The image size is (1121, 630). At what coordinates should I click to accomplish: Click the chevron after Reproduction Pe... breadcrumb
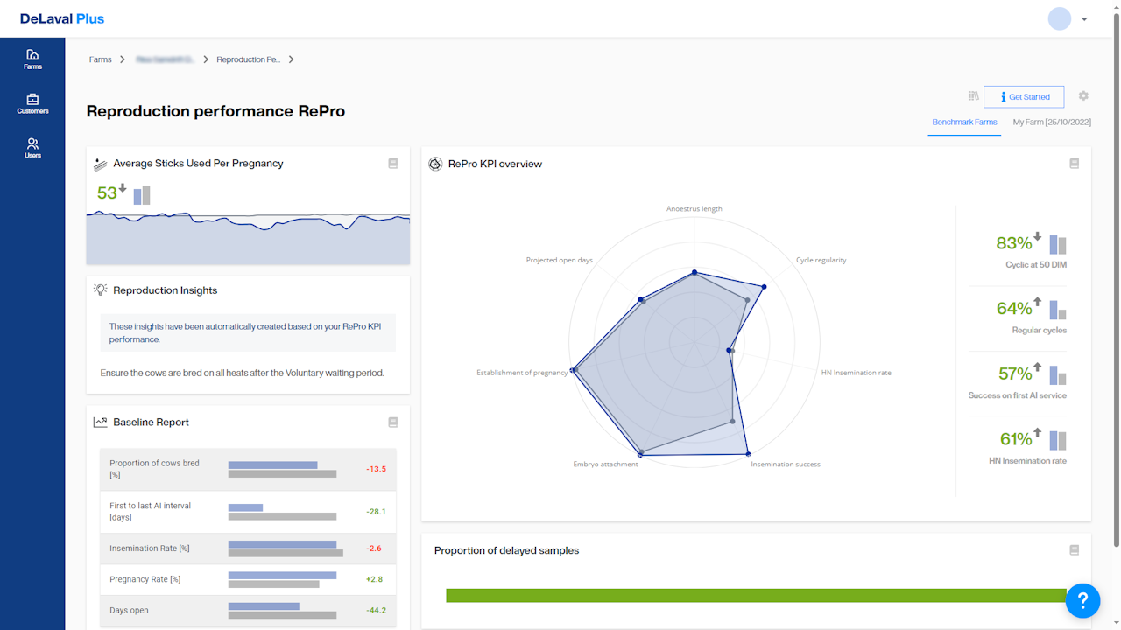tap(291, 59)
